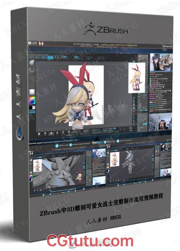180x251 pixels.
Task: Select the white main color swatch
Action: [x=34, y=108]
